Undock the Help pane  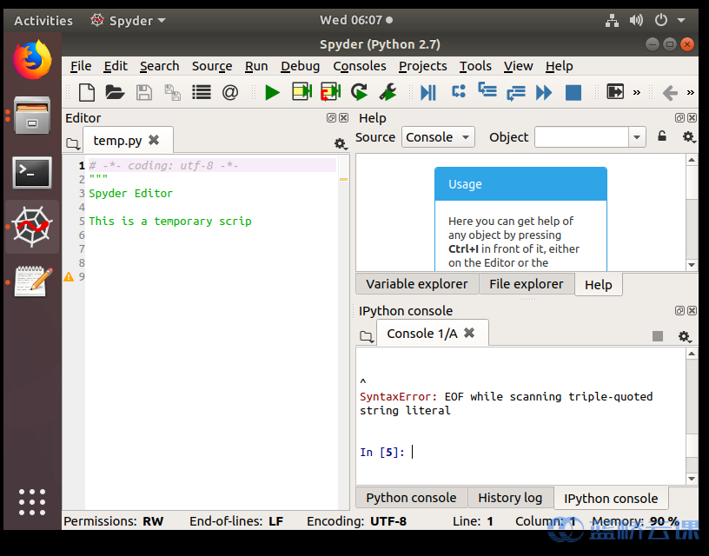[x=679, y=118]
